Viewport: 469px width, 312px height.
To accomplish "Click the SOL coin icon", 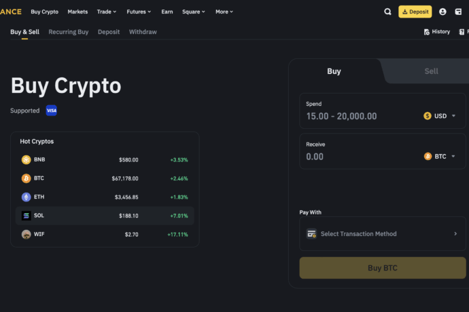I will (x=26, y=216).
